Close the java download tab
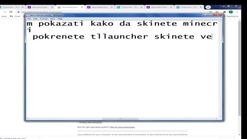 pyautogui.click(x=52, y=7)
